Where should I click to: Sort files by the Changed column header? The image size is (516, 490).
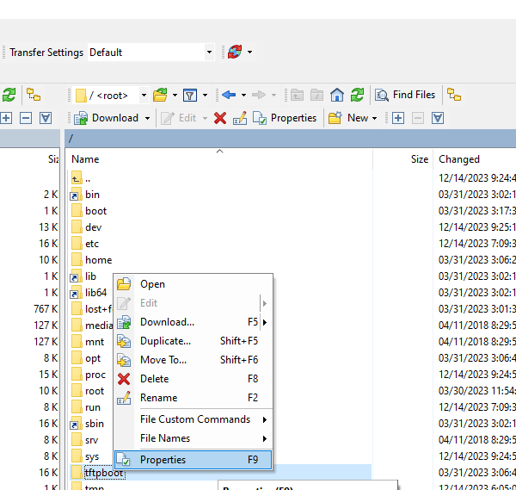tap(459, 159)
